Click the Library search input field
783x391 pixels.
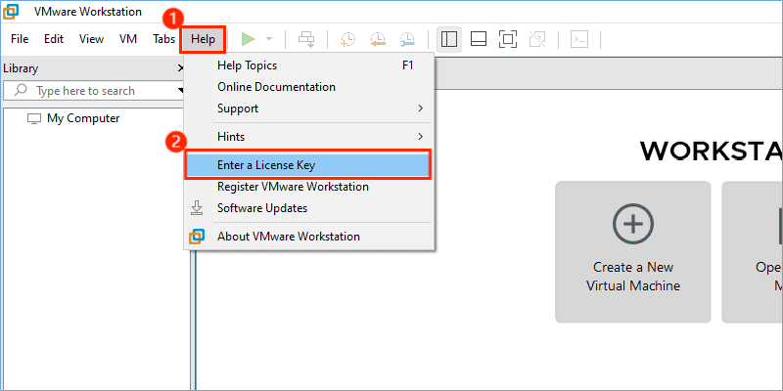pos(91,91)
